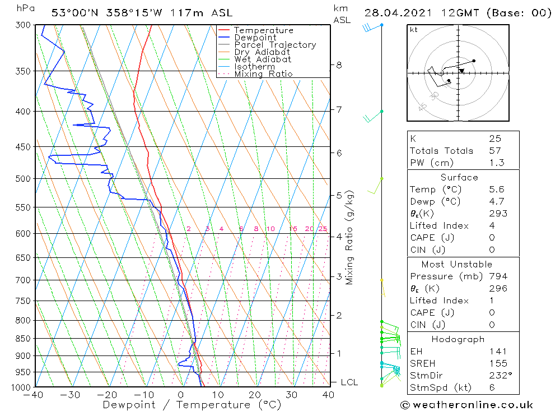Select the Mixing Ratio legend label

(263, 74)
